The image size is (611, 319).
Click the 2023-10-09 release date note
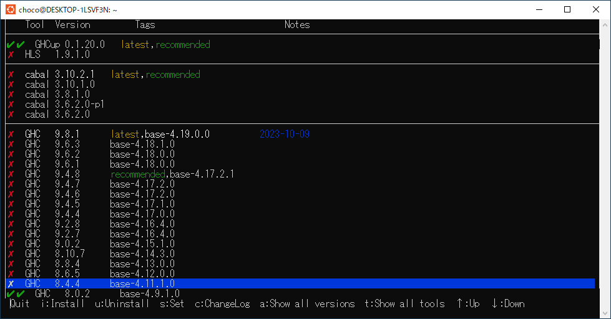285,134
